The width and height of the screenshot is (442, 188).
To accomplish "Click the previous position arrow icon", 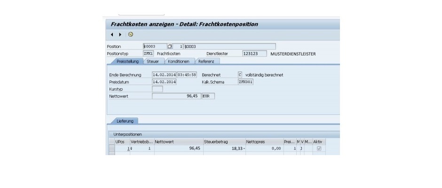I will 112,35.
